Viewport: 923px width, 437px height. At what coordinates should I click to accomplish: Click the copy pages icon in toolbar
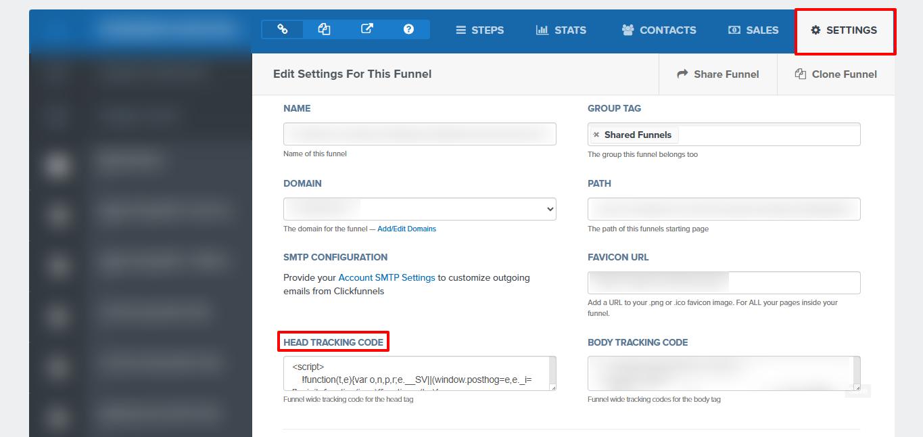(325, 29)
